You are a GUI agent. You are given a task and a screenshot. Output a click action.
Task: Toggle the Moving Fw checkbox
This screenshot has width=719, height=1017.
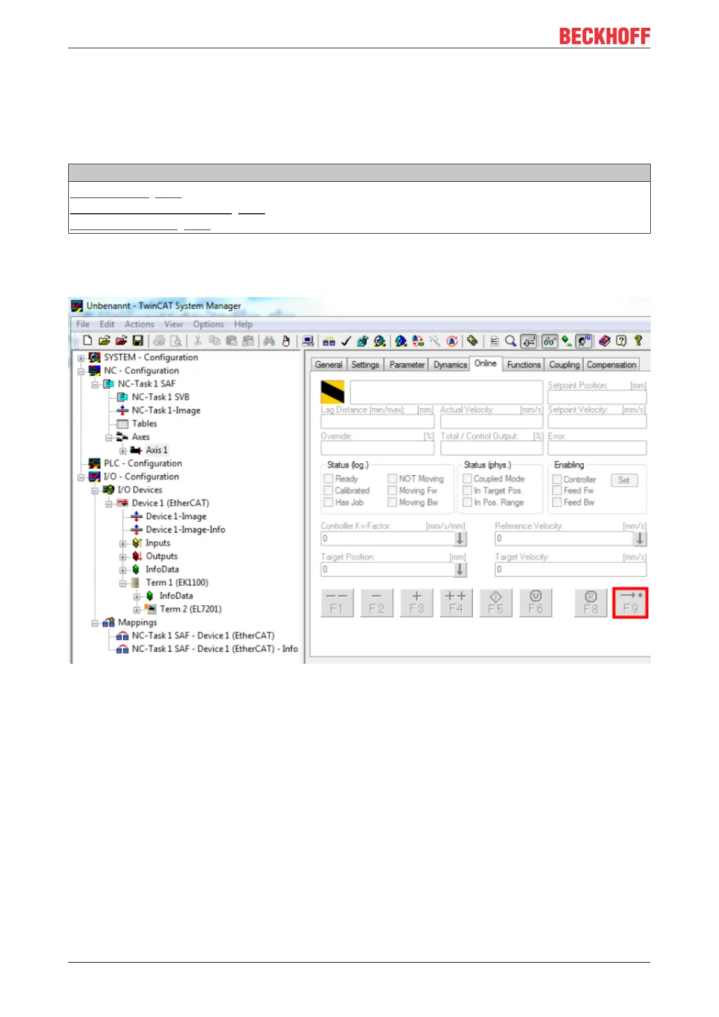pyautogui.click(x=392, y=490)
